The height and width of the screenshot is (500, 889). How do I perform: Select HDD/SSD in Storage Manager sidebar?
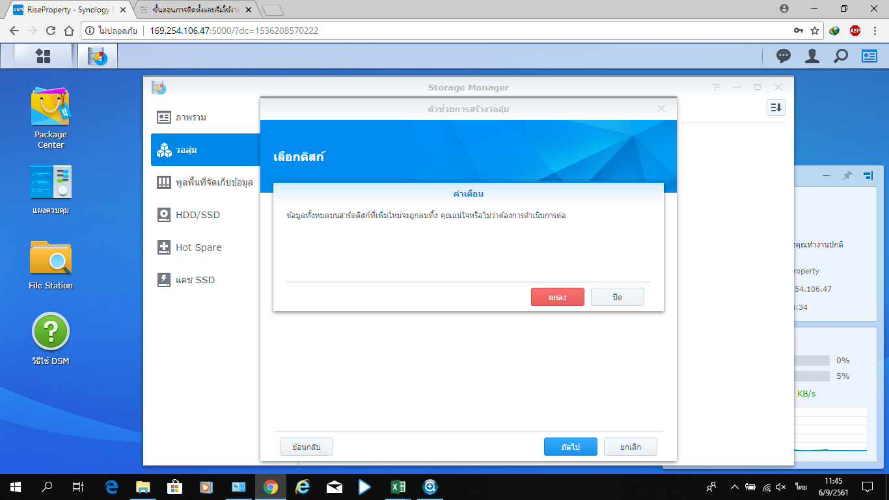click(198, 215)
